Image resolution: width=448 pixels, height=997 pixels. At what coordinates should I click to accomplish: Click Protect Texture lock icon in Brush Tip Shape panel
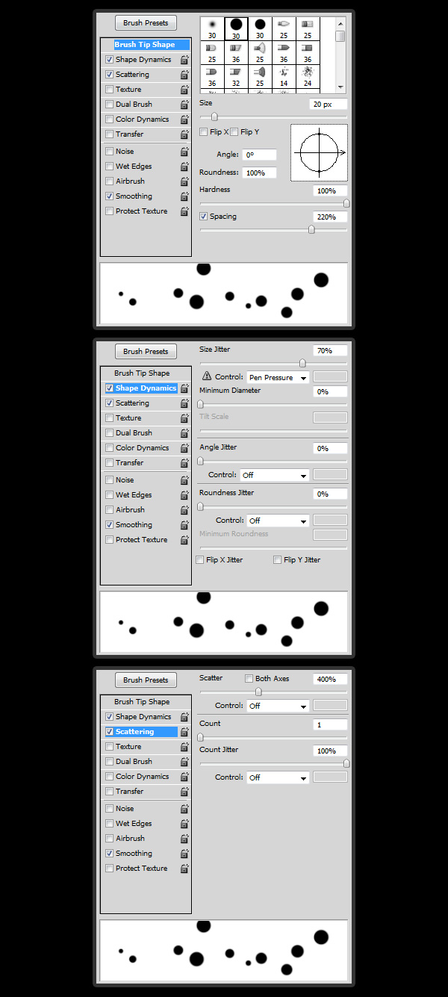point(184,211)
